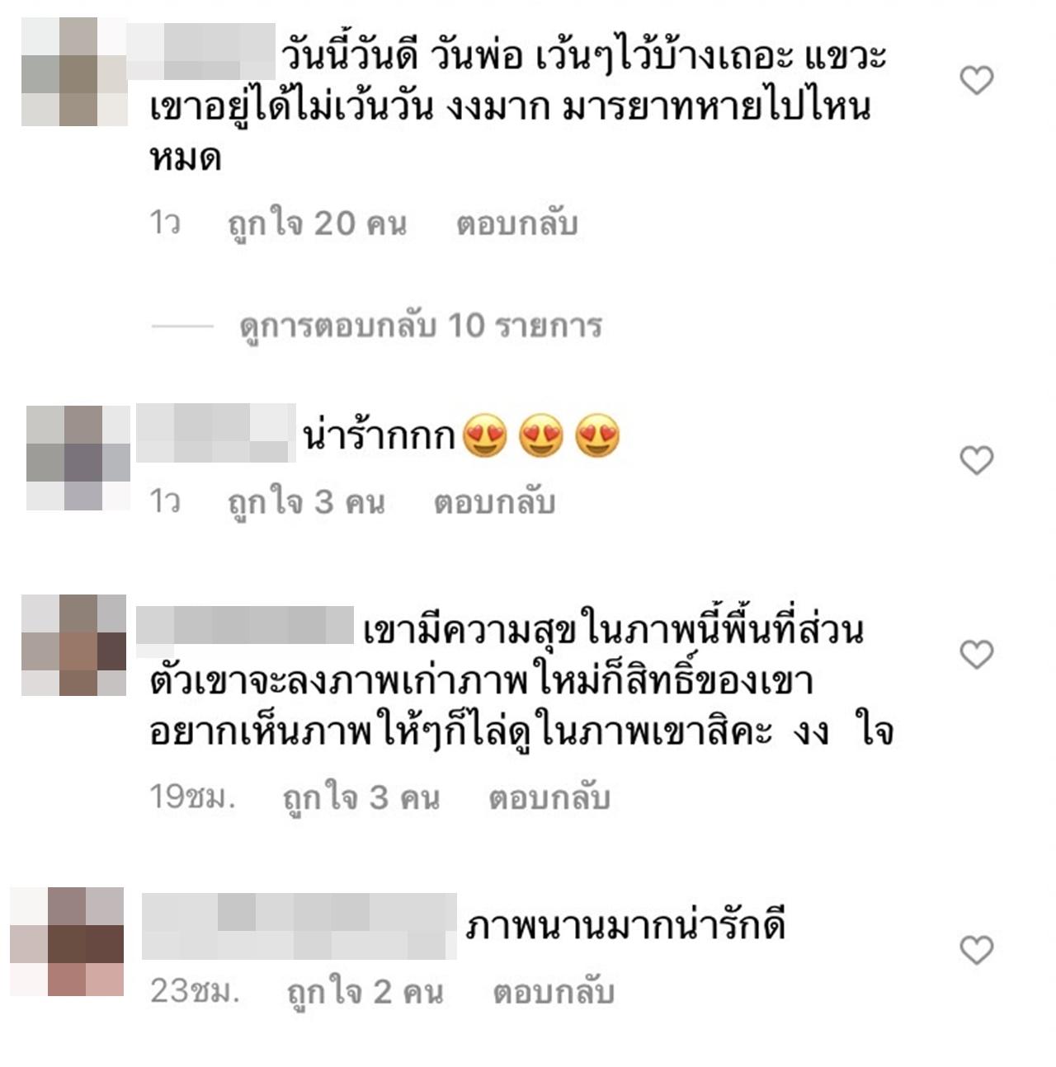This screenshot has height=1067, width=1056.
Task: Reply to the น่าร้ากกก comment
Action: [x=494, y=502]
